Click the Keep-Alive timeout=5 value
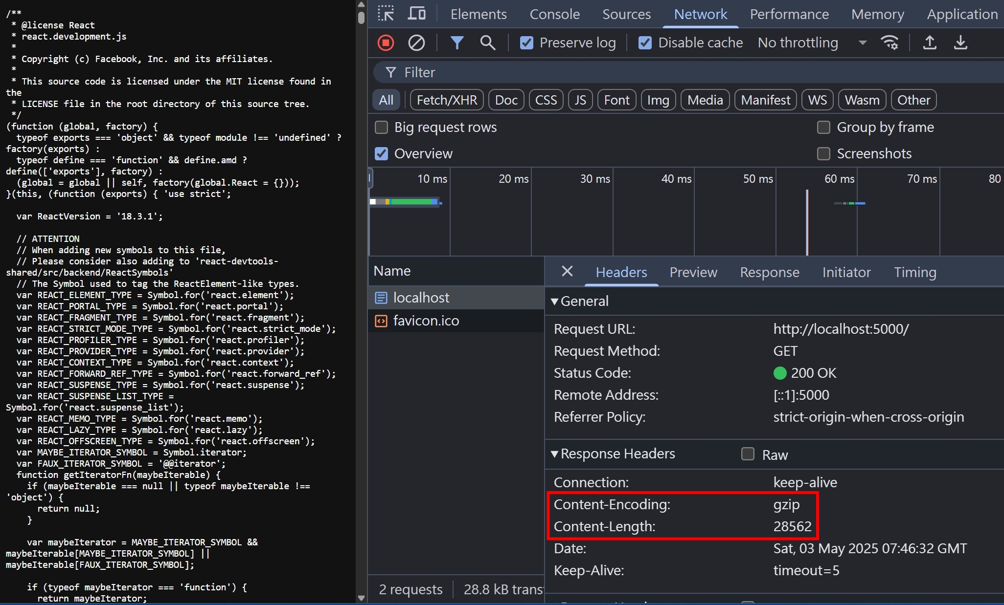The height and width of the screenshot is (605, 1004). [806, 570]
